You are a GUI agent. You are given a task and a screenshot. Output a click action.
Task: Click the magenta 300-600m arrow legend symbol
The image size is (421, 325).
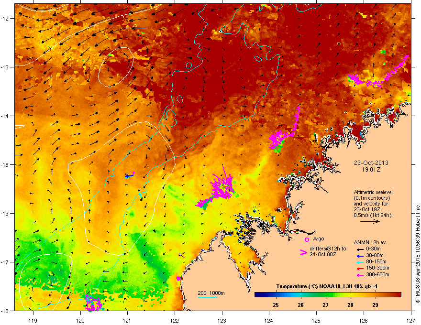point(360,275)
